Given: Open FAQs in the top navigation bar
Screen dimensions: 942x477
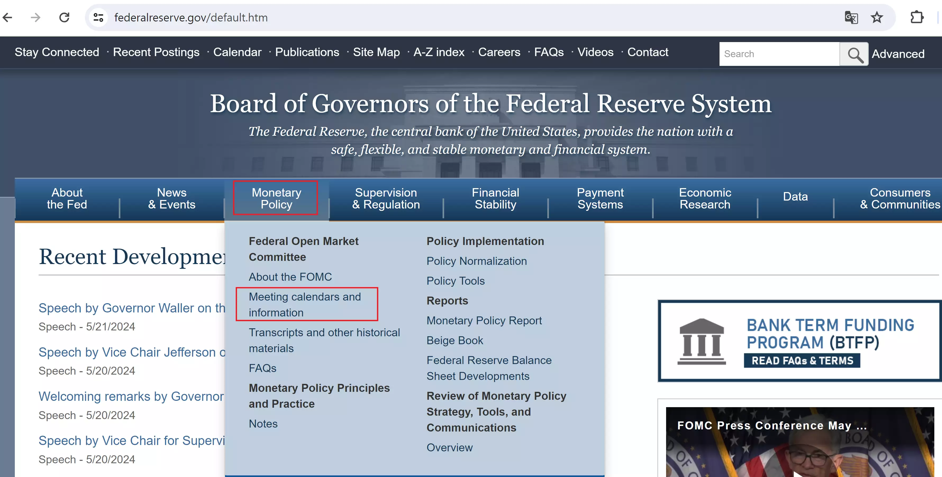Looking at the screenshot, I should [x=549, y=52].
